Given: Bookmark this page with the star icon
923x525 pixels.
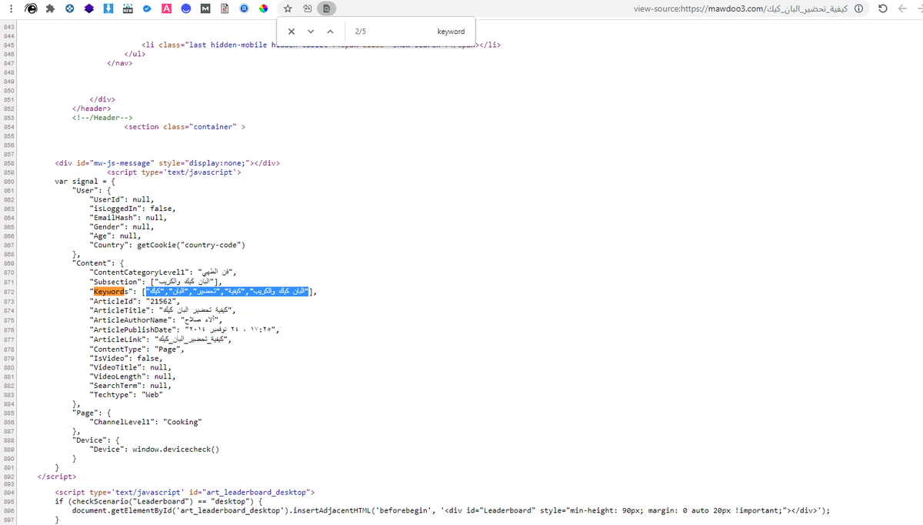Looking at the screenshot, I should coord(288,8).
